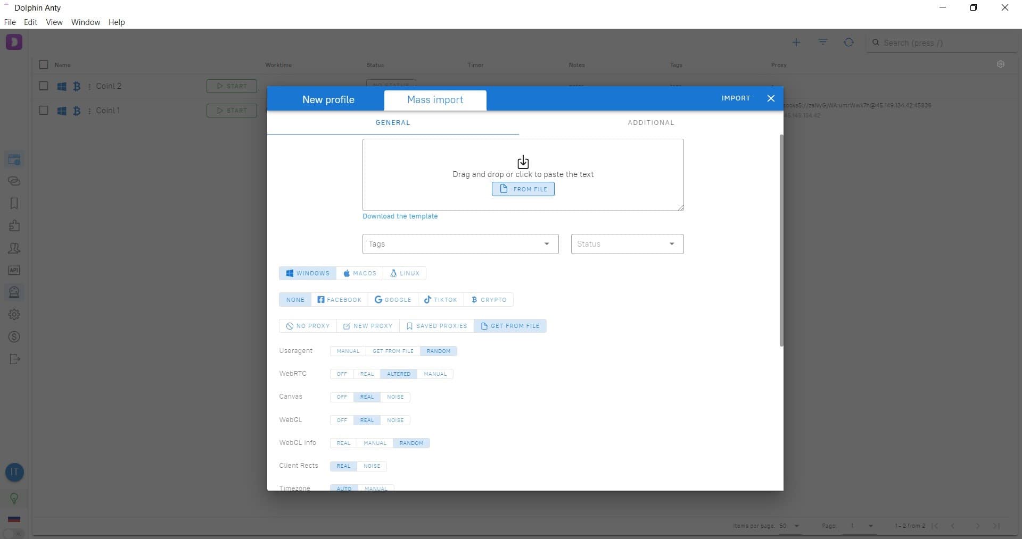This screenshot has height=539, width=1022.
Task: Switch language via the Russian flag icon
Action: tap(14, 519)
